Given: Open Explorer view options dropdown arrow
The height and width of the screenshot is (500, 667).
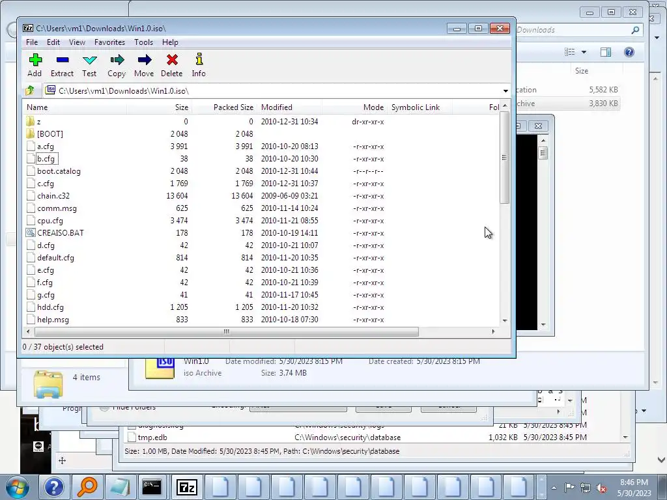Looking at the screenshot, I should pos(584,52).
